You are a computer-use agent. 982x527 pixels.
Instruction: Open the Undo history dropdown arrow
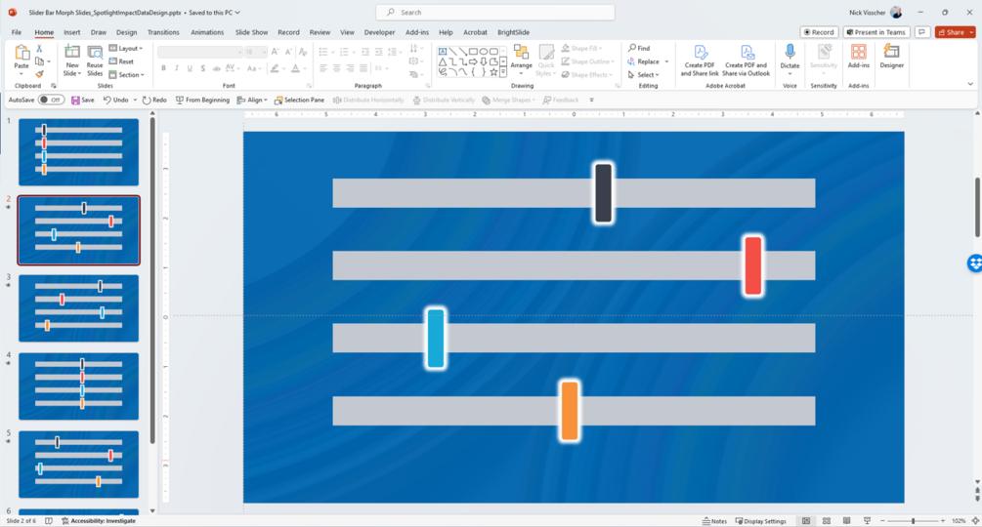(135, 100)
